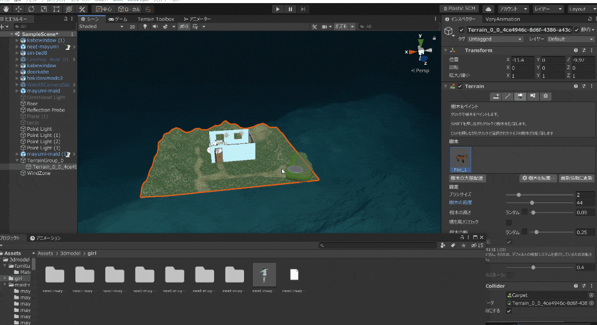Screen dimensions: 597x325
Task: Select the Paint Trees terrain tool
Action: click(520, 97)
